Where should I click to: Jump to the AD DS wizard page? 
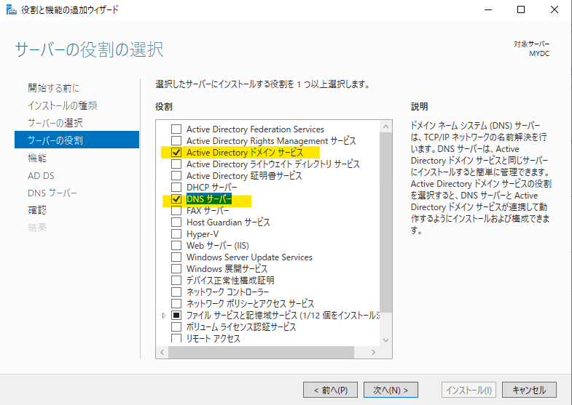41,175
